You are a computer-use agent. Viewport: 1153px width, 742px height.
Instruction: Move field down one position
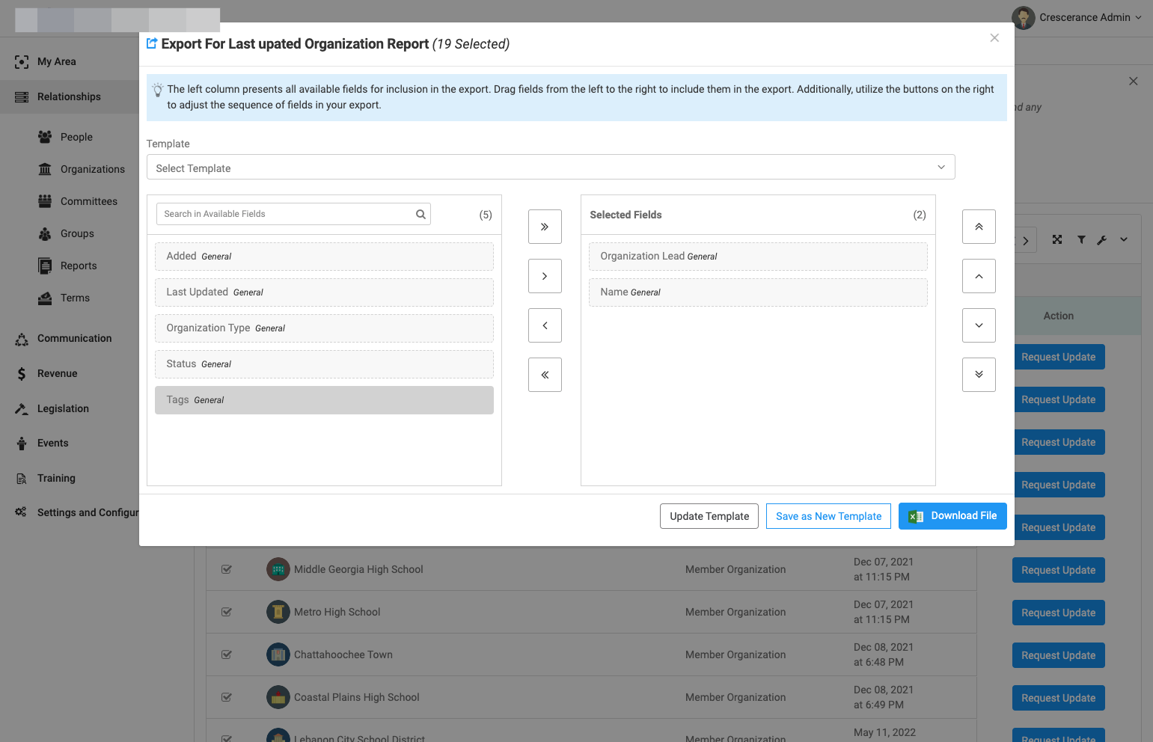[979, 325]
